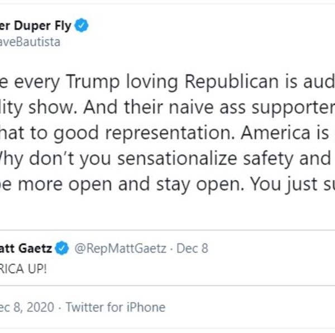Click the @RepMattGaetz handle
335x333 pixels.
[x=121, y=248]
